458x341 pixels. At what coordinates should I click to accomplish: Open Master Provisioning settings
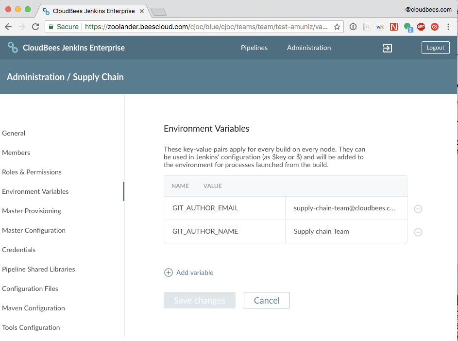32,211
